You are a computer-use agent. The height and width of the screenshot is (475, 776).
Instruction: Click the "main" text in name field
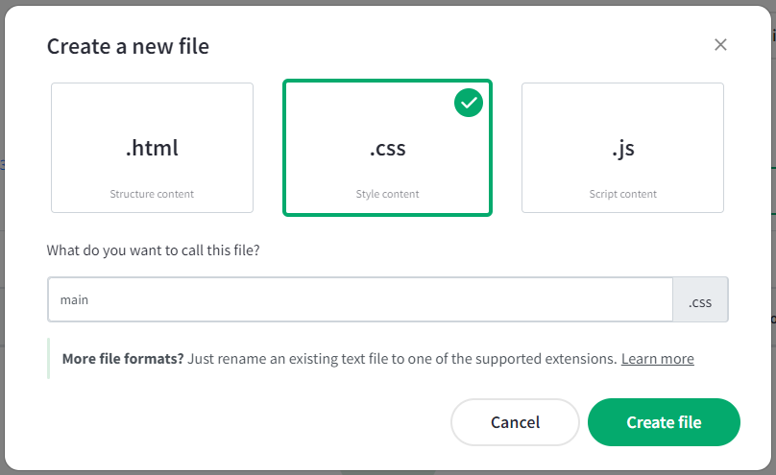[x=74, y=300]
